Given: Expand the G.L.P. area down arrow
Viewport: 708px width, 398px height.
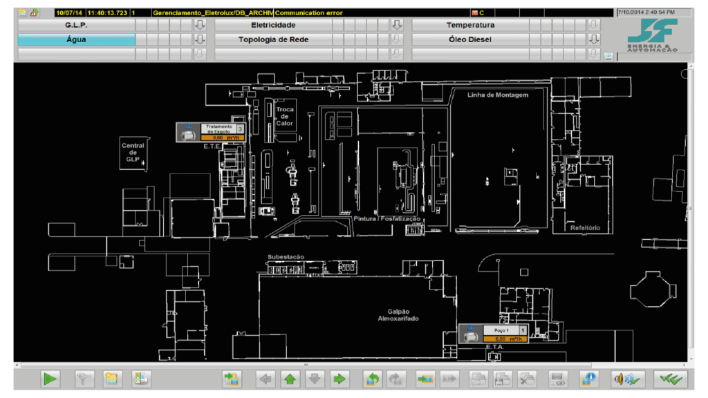Looking at the screenshot, I should coord(200,25).
